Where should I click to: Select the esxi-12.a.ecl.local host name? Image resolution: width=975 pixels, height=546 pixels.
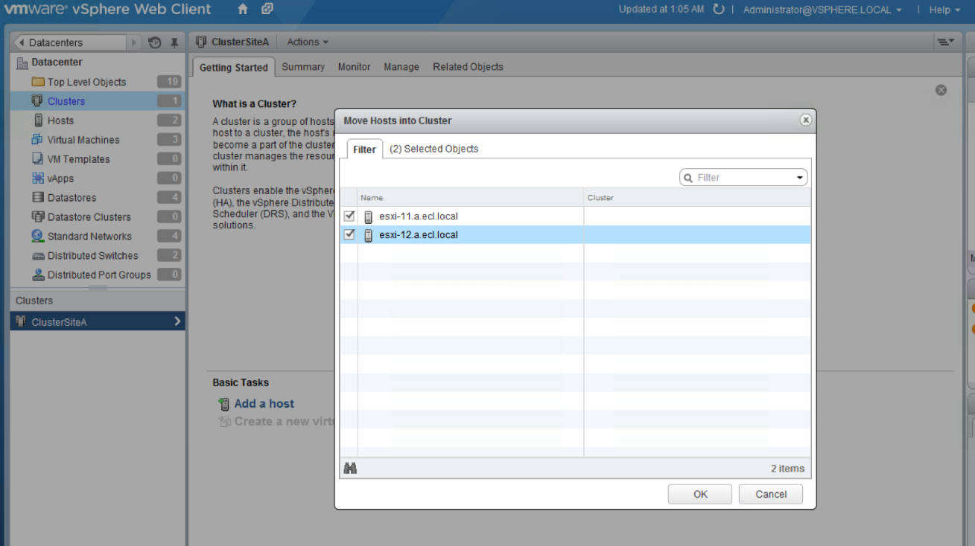point(419,235)
